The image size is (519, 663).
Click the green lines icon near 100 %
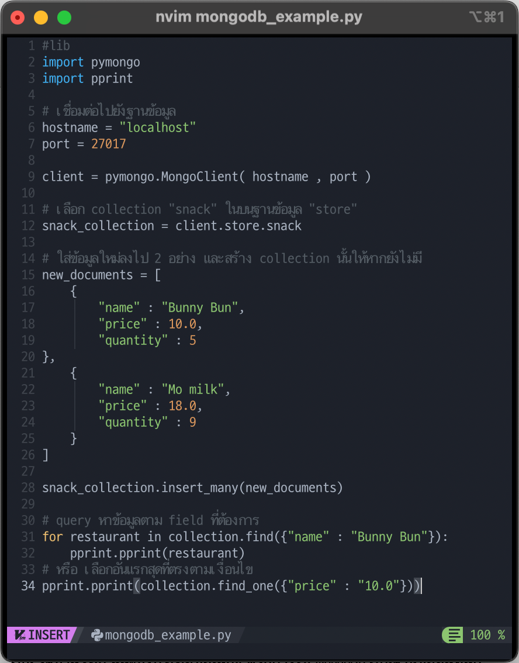(455, 635)
